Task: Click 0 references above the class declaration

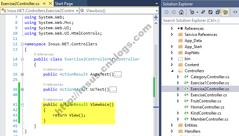Action: click(x=44, y=54)
